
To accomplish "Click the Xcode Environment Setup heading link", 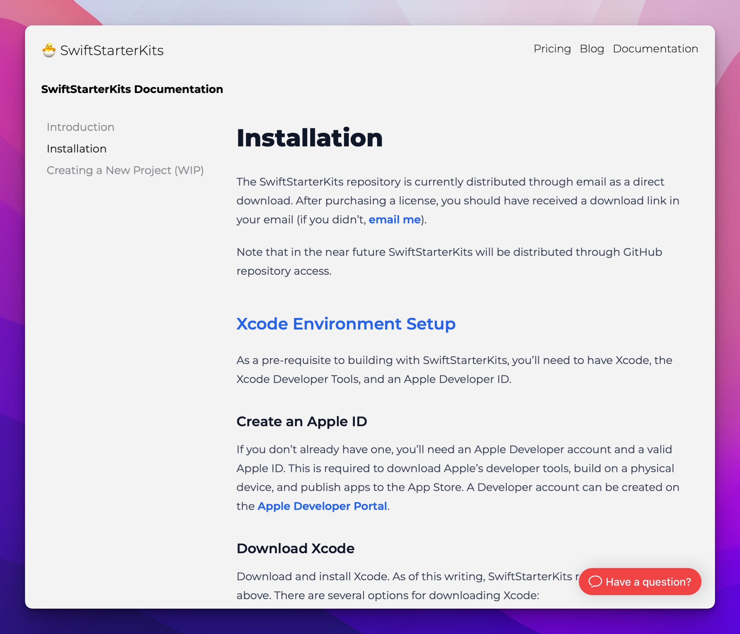I will click(x=346, y=324).
